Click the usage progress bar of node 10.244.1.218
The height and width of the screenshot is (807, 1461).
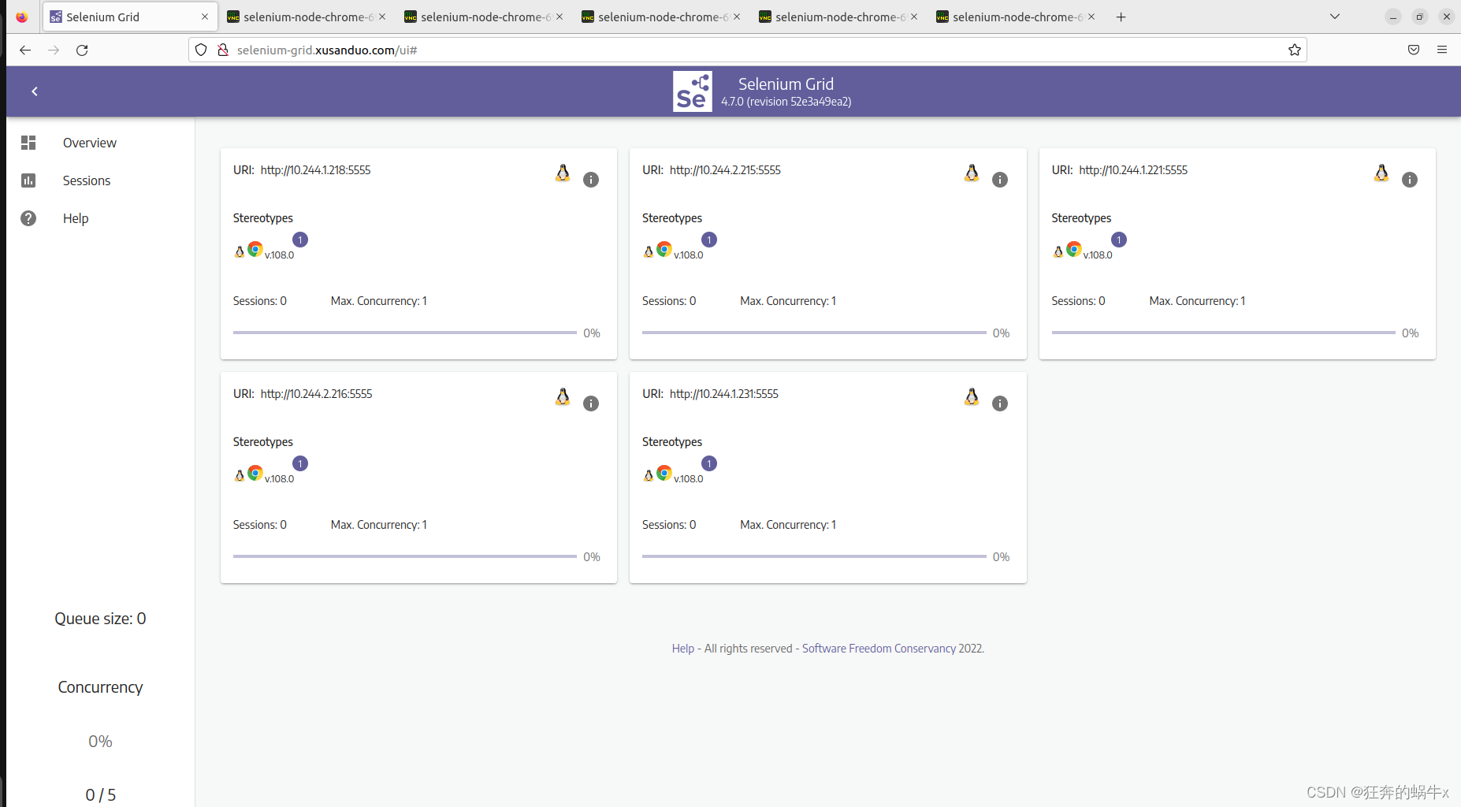[405, 333]
